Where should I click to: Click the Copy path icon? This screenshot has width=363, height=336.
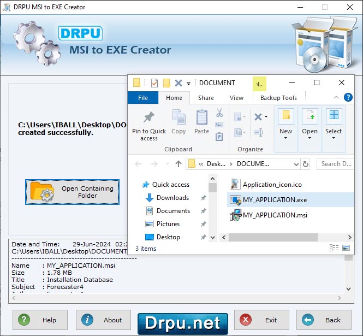[x=219, y=125]
